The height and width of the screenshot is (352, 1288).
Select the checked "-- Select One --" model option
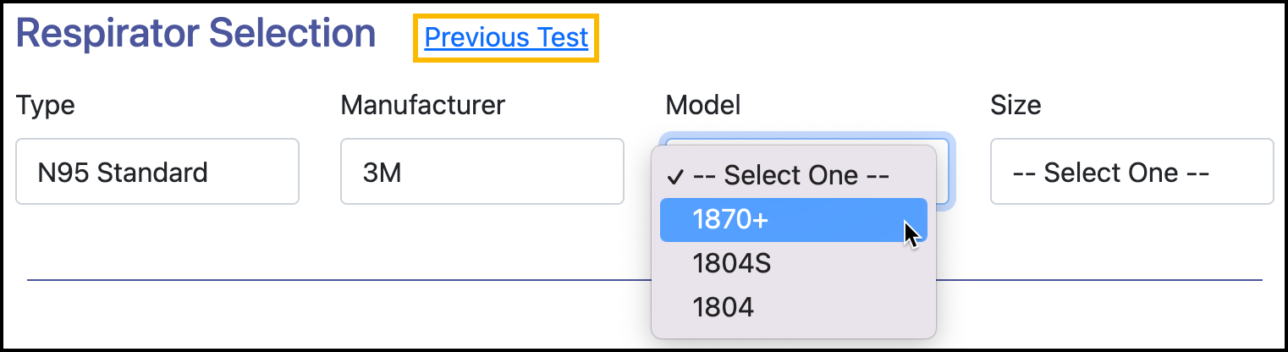pos(790,176)
